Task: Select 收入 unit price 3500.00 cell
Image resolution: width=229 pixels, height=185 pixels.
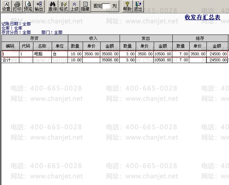Action: coord(91,54)
